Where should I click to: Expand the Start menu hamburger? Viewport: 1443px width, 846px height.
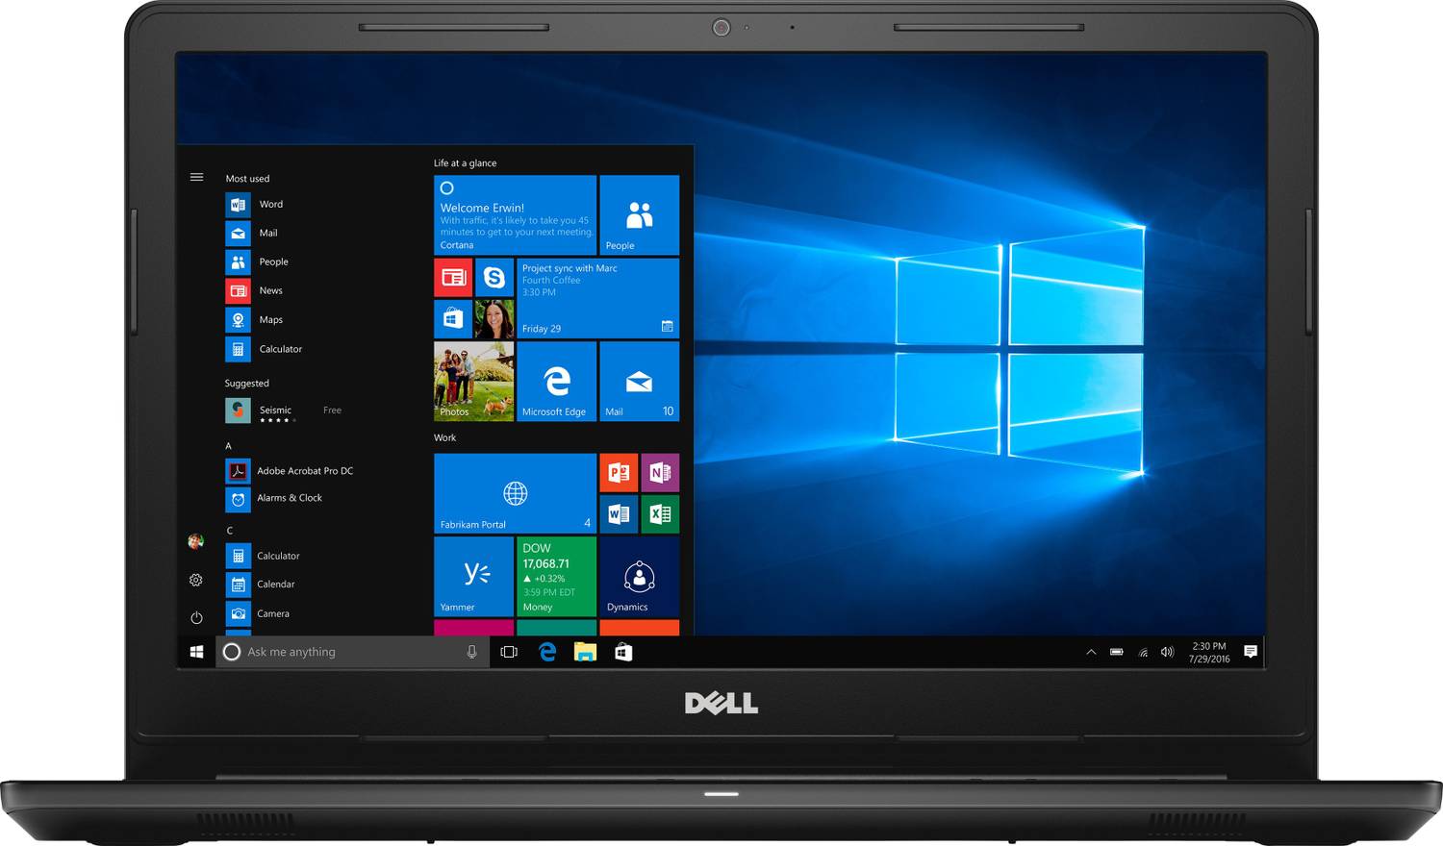(196, 177)
